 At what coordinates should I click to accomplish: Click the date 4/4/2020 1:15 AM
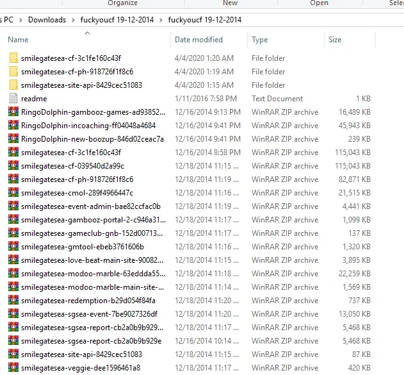[x=204, y=85]
